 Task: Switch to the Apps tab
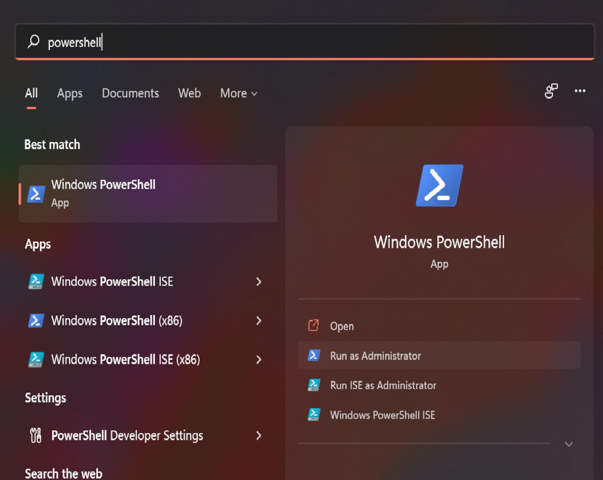(70, 93)
